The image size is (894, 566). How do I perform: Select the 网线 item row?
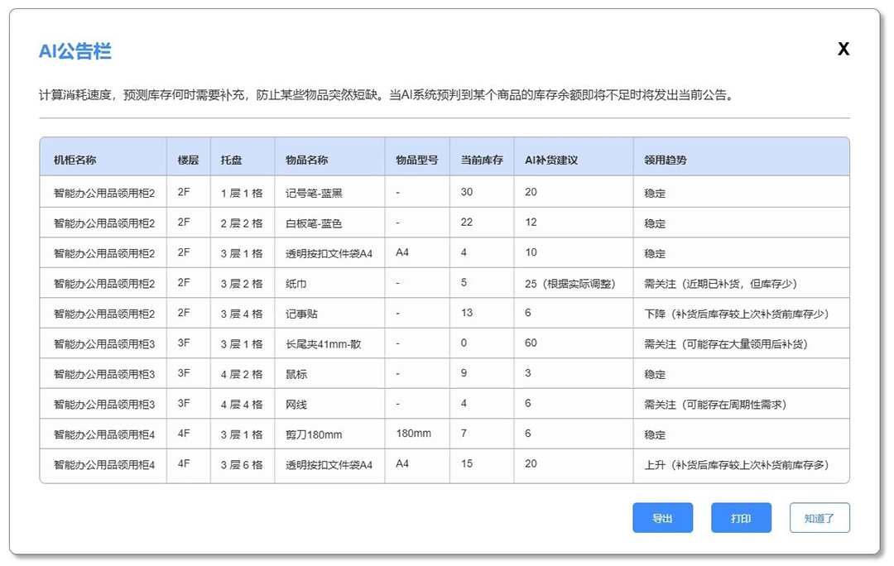coord(296,405)
